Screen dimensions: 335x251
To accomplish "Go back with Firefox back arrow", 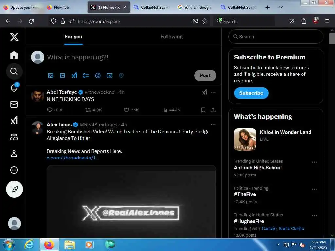I will [x=8, y=21].
